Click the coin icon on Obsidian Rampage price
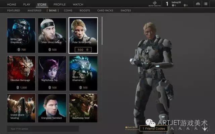The height and width of the screenshot is (134, 215). pyautogui.click(x=17, y=87)
